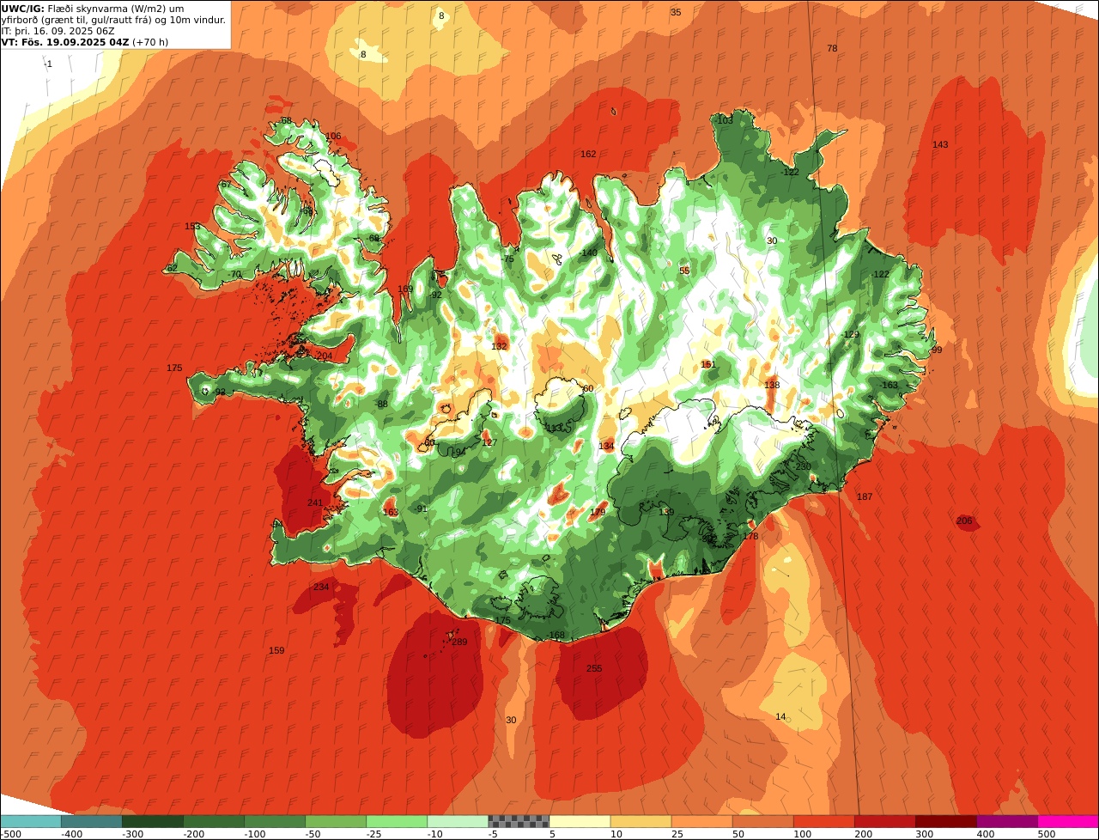Click the map value "162" north of Iceland
This screenshot has height=840, width=1099.
coord(588,154)
